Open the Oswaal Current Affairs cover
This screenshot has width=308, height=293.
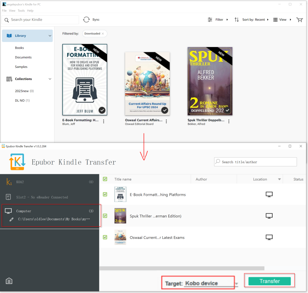(x=147, y=84)
